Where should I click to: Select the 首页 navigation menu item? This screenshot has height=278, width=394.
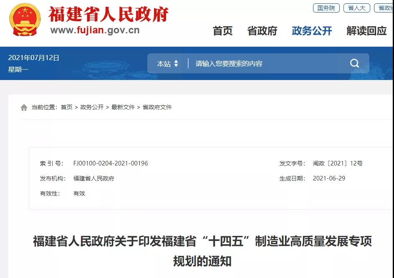222,31
